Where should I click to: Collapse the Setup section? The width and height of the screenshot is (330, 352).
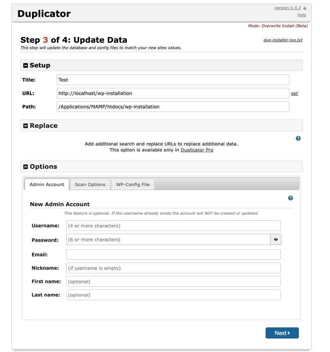point(25,65)
